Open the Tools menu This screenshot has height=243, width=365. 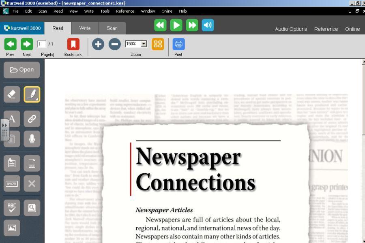pyautogui.click(x=105, y=11)
